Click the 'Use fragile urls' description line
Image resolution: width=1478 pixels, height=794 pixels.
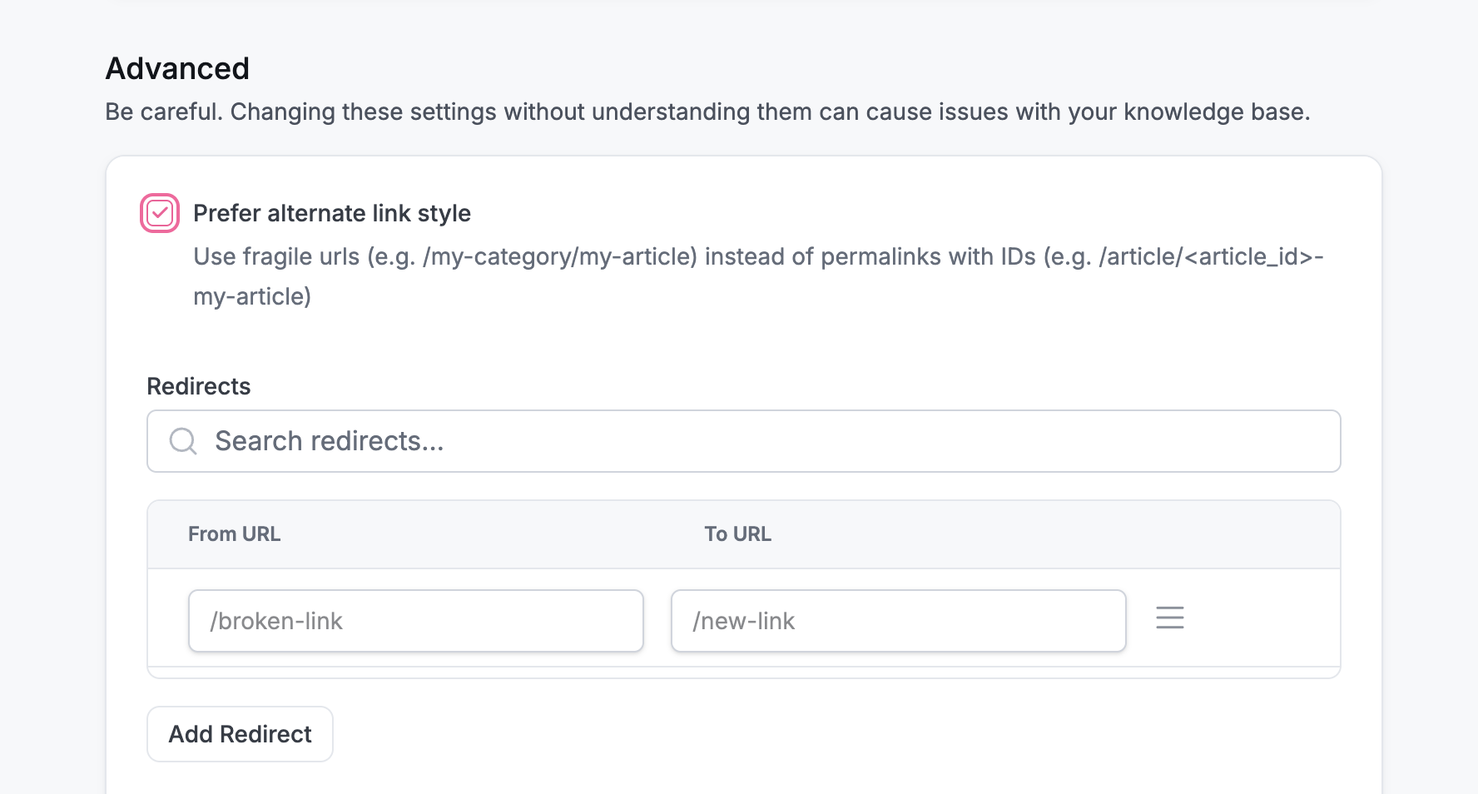point(758,256)
